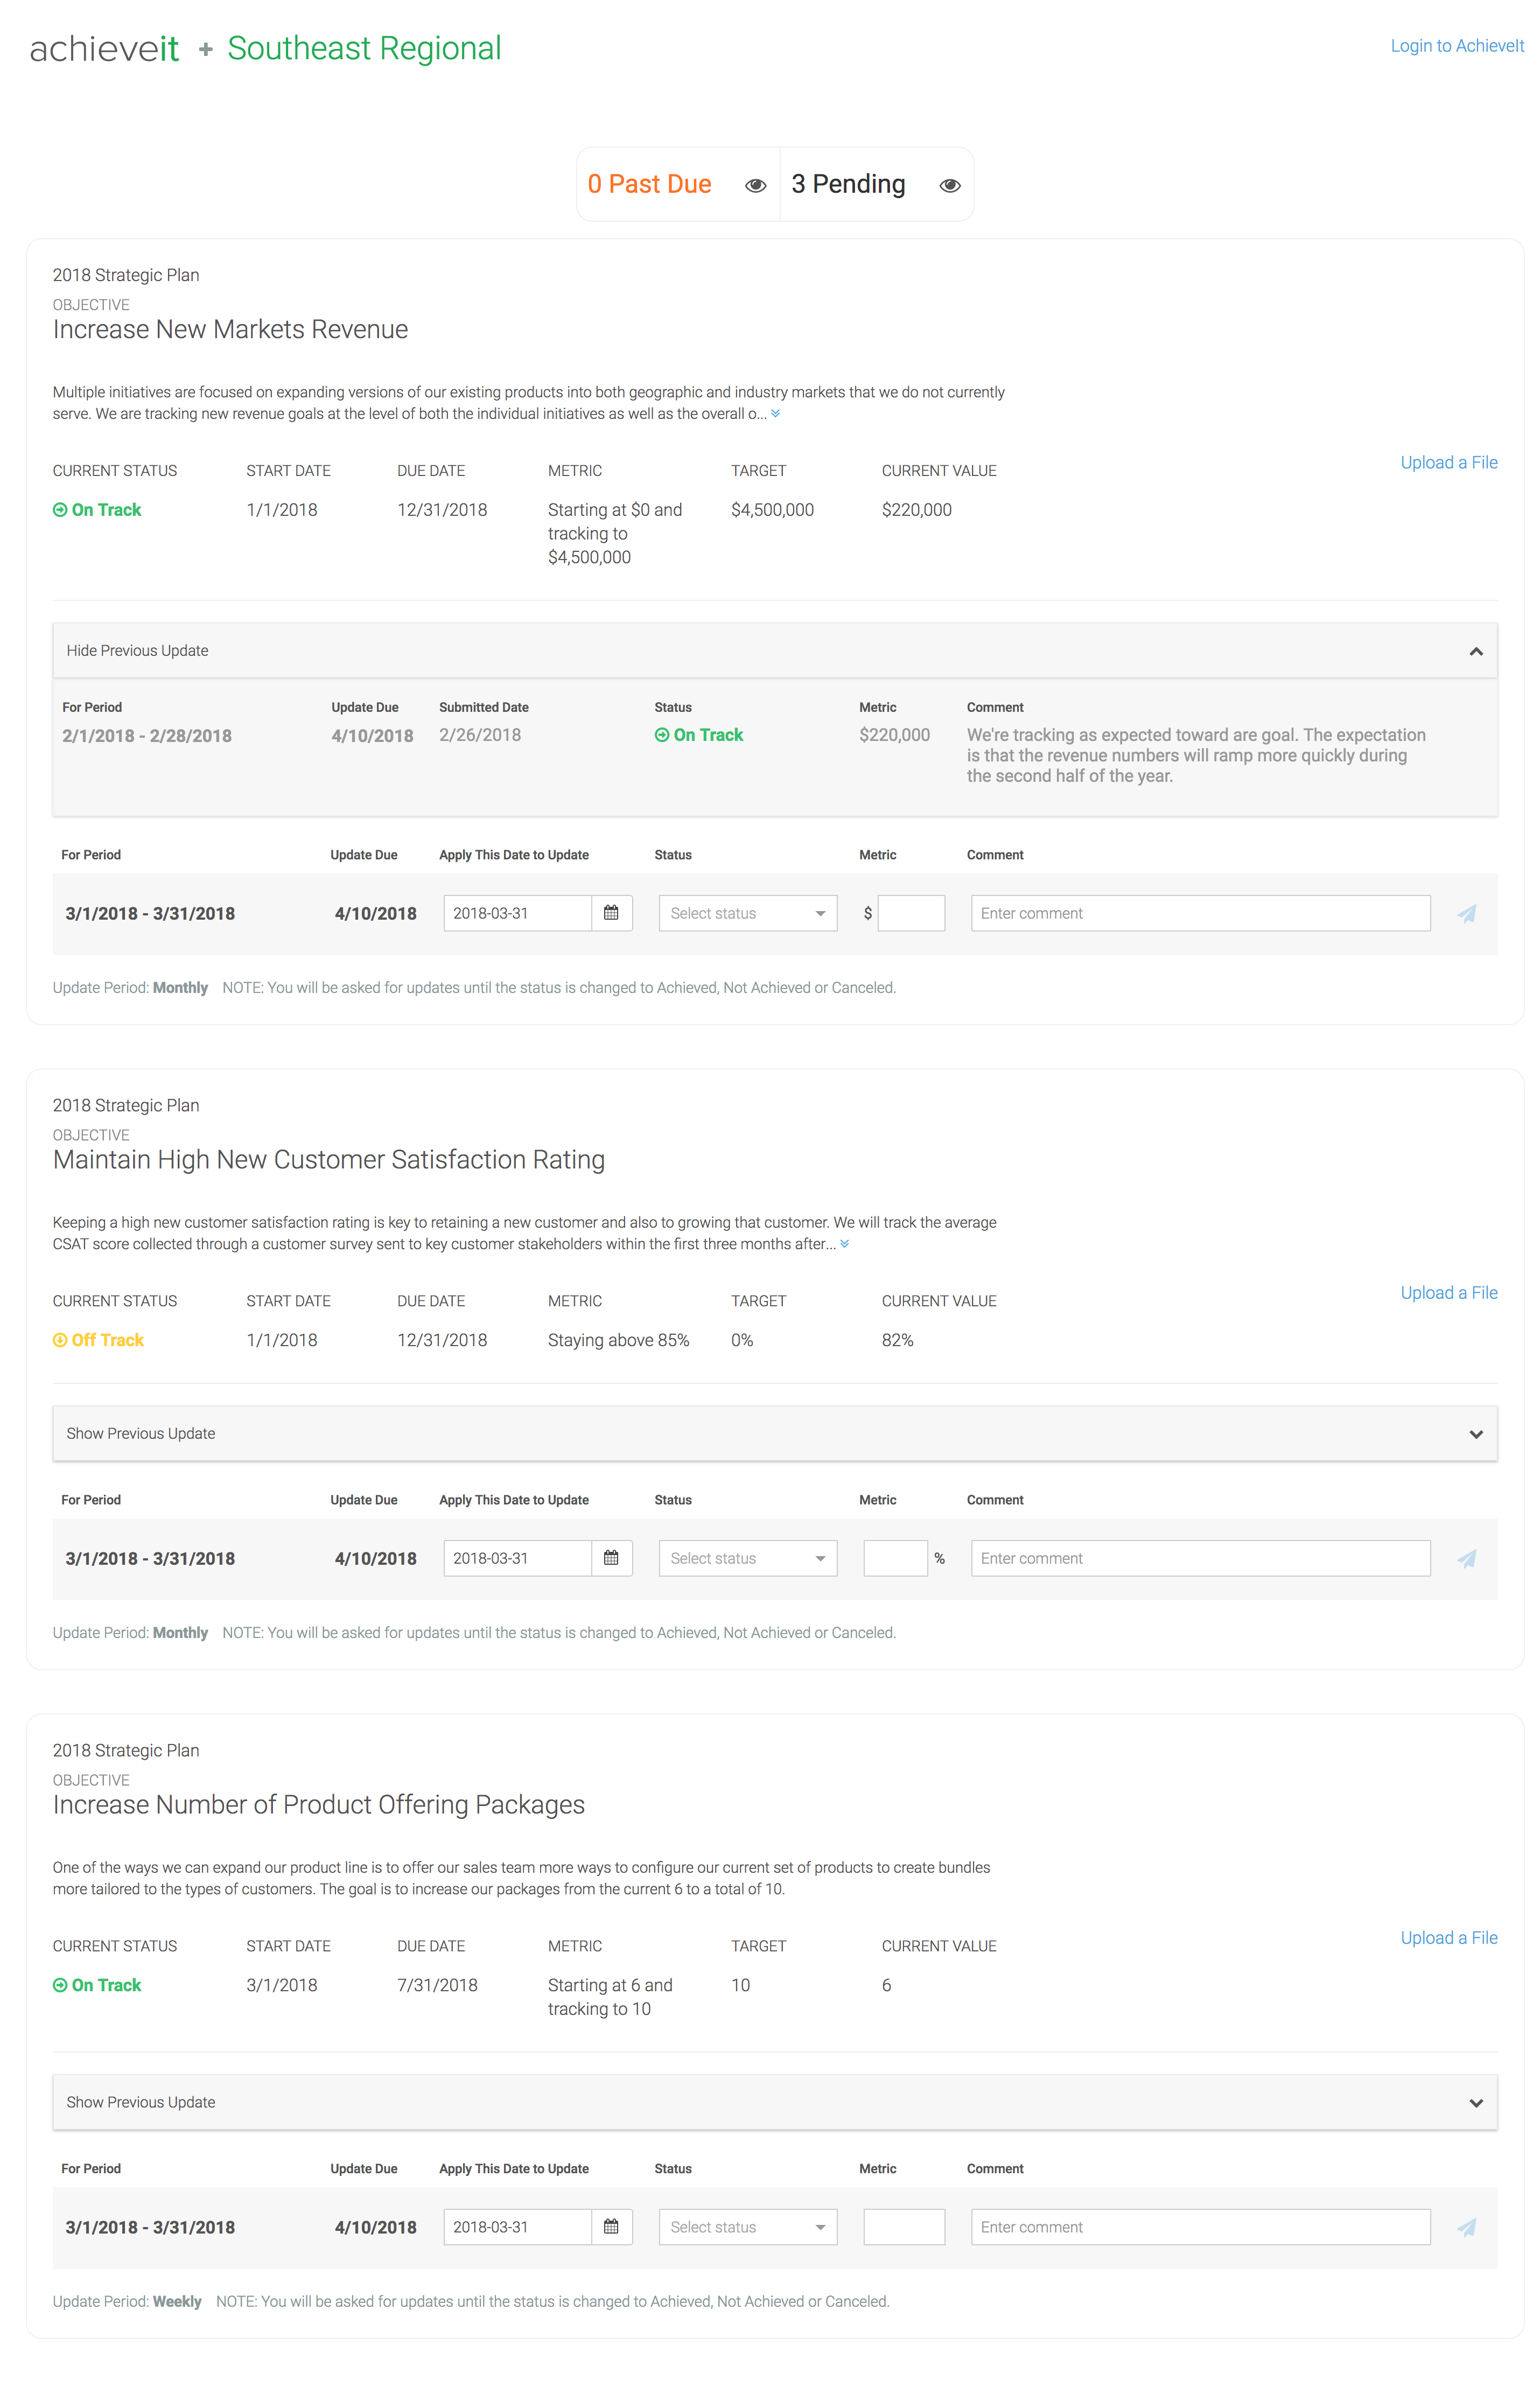Viewport: 1540px width, 2408px height.
Task: Expand Show Previous Update for Product Offering Packages
Action: coord(775,2102)
